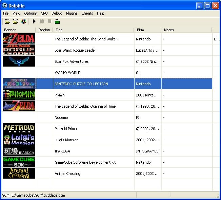This screenshot has height=200, width=221.
Task: Open an ELF file from the toolbar
Action: [x=16, y=21]
